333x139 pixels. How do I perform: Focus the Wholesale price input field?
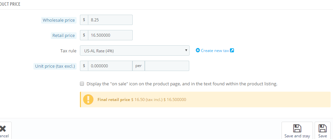tap(110, 20)
